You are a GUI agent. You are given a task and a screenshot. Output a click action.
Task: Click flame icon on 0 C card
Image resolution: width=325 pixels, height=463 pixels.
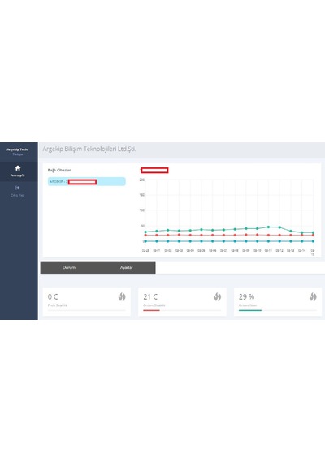pyautogui.click(x=122, y=296)
